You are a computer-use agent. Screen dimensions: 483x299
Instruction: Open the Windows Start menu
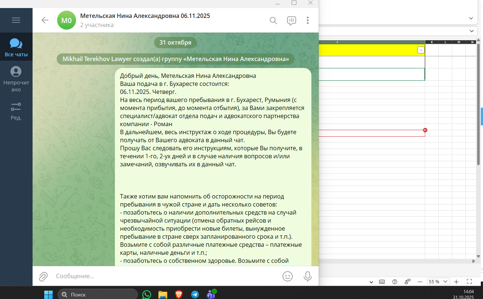(x=48, y=294)
